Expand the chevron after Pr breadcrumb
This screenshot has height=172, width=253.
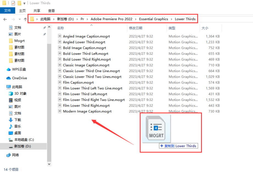click(87, 19)
